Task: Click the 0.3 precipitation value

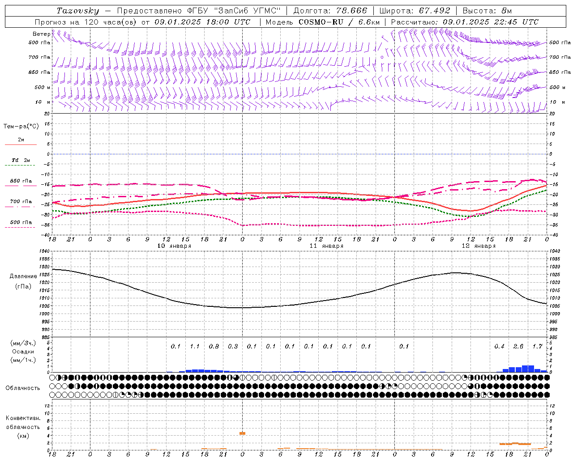Action: tap(233, 347)
